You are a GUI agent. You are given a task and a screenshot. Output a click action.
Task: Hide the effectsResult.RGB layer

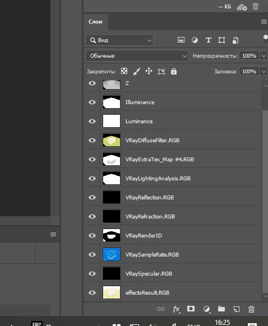click(x=92, y=292)
